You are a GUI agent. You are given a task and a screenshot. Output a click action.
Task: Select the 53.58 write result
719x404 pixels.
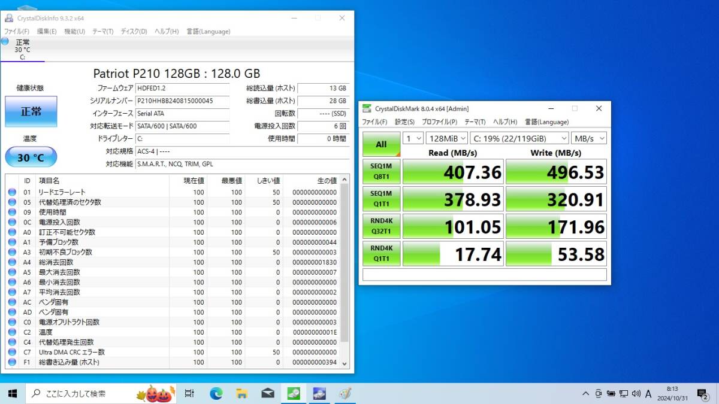click(556, 254)
